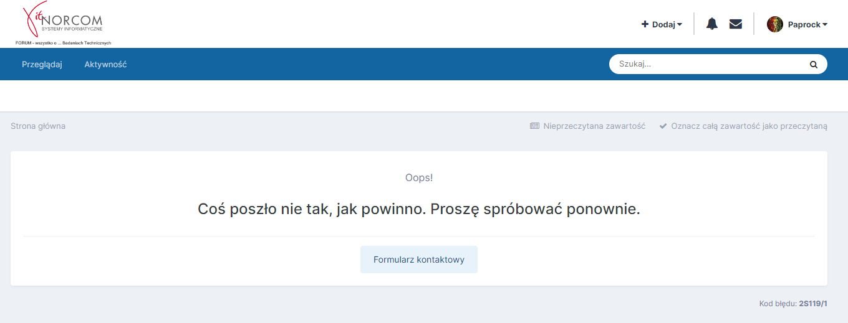Go to Strona główna breadcrumb
This screenshot has width=848, height=323.
(x=38, y=126)
